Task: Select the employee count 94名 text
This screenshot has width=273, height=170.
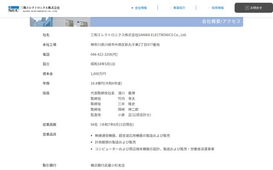Action: 112,125
